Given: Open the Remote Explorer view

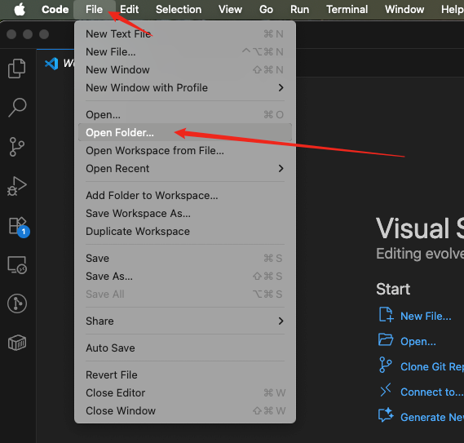Looking at the screenshot, I should point(17,264).
